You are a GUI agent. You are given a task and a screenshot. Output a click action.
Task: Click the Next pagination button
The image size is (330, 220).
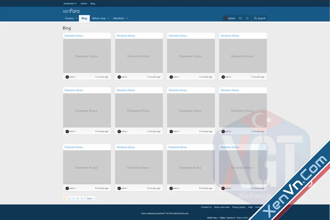coord(90,198)
